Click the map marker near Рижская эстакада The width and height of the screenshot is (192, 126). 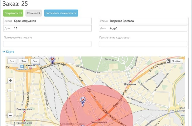click(52, 59)
